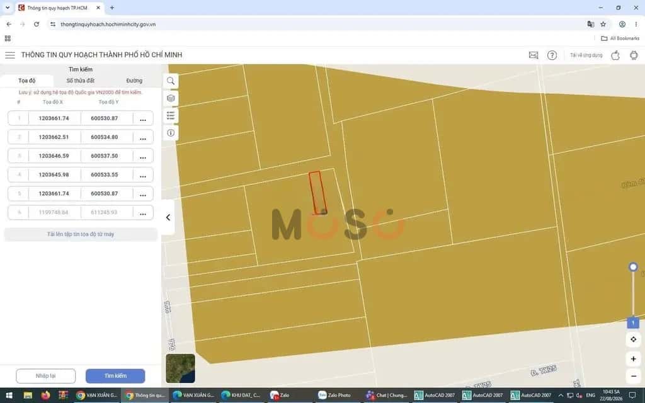Viewport: 645px width, 403px height.
Task: Switch to the Số thửa đất tab
Action: point(81,81)
